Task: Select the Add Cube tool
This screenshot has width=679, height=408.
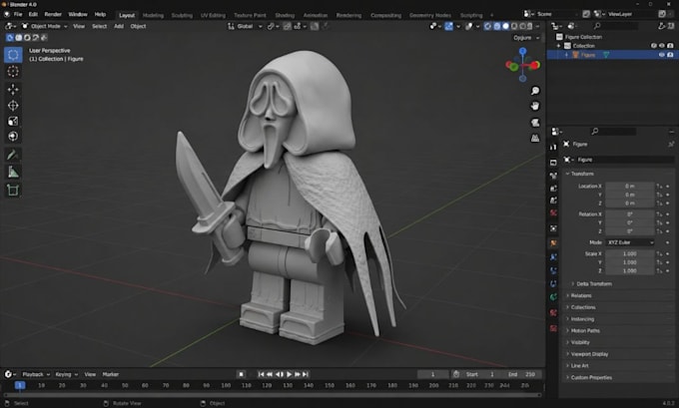Action: [x=13, y=190]
